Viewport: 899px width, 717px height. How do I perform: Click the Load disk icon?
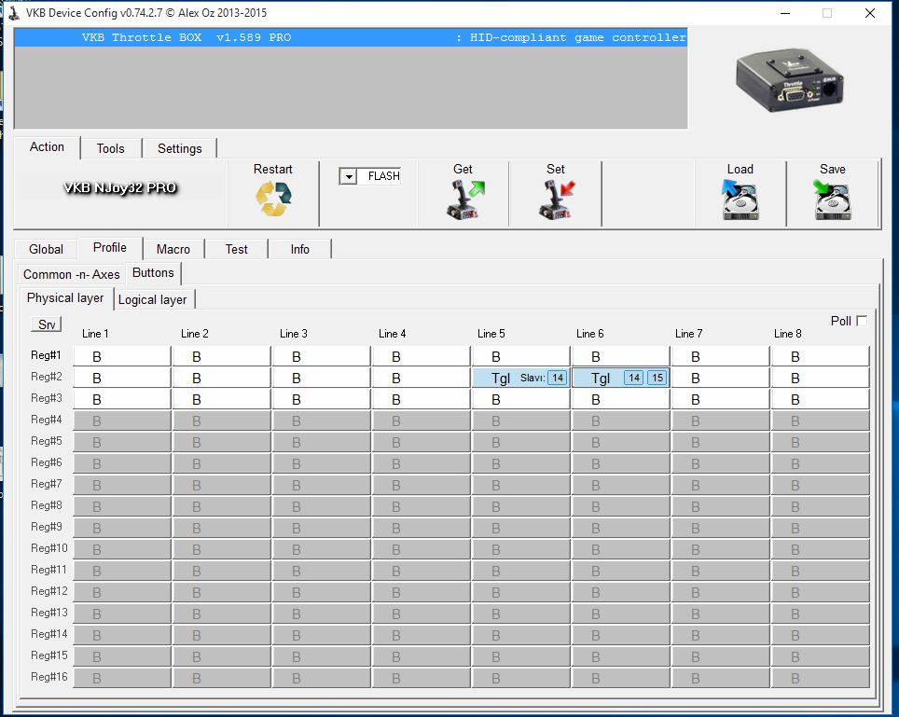pos(740,199)
